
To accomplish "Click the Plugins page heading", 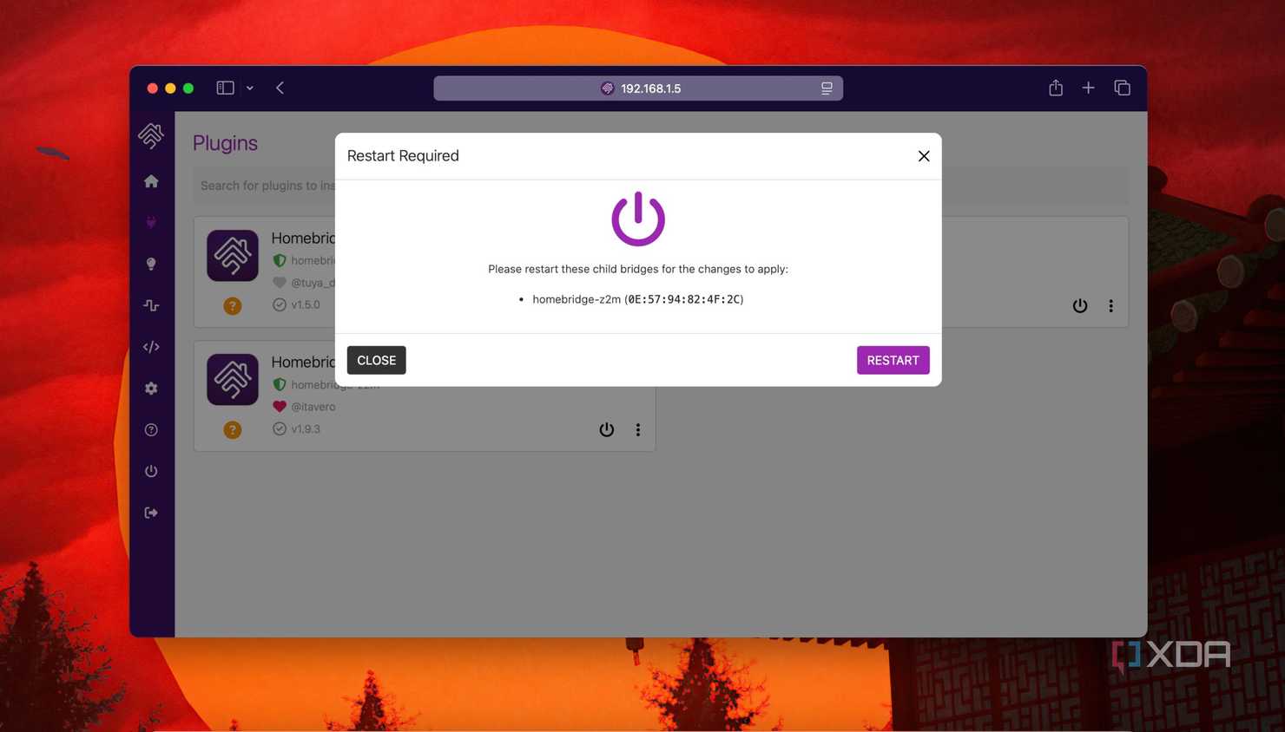I will (225, 143).
